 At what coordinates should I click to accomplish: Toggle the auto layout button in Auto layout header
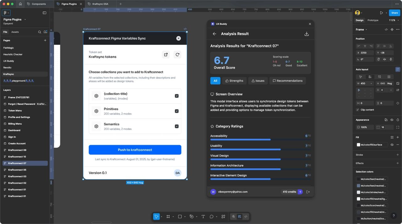click(398, 69)
